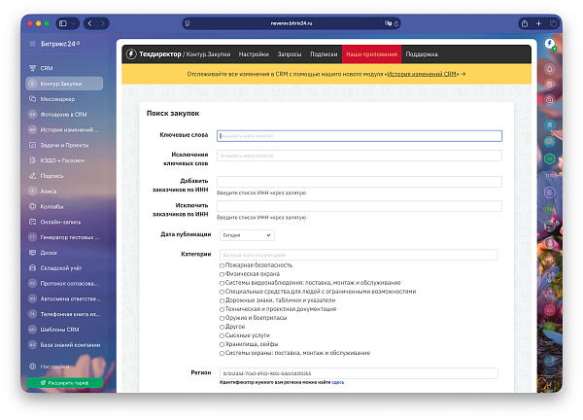Open Онлайн-запись in the sidebar
The image size is (583, 420).
point(60,222)
